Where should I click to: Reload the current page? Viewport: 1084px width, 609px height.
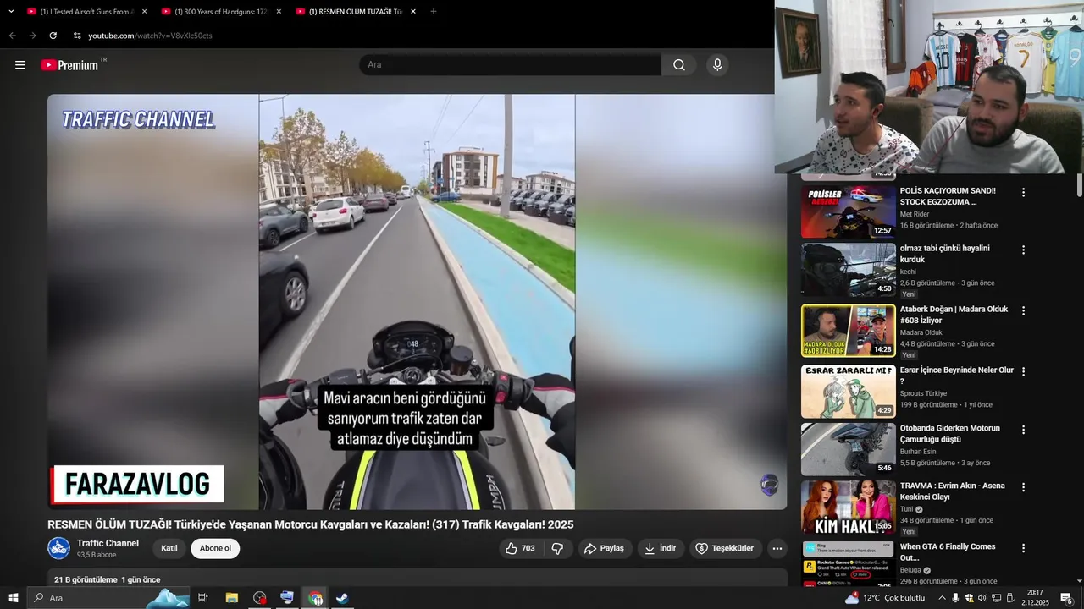pos(53,36)
